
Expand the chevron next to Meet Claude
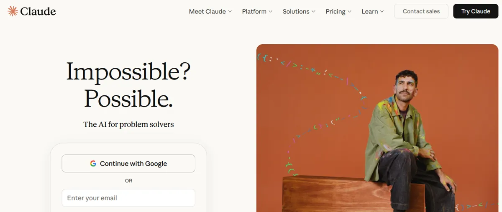230,12
